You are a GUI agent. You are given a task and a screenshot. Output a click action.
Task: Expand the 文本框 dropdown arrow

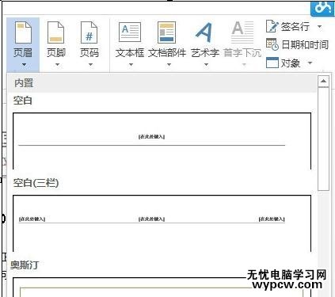click(131, 65)
